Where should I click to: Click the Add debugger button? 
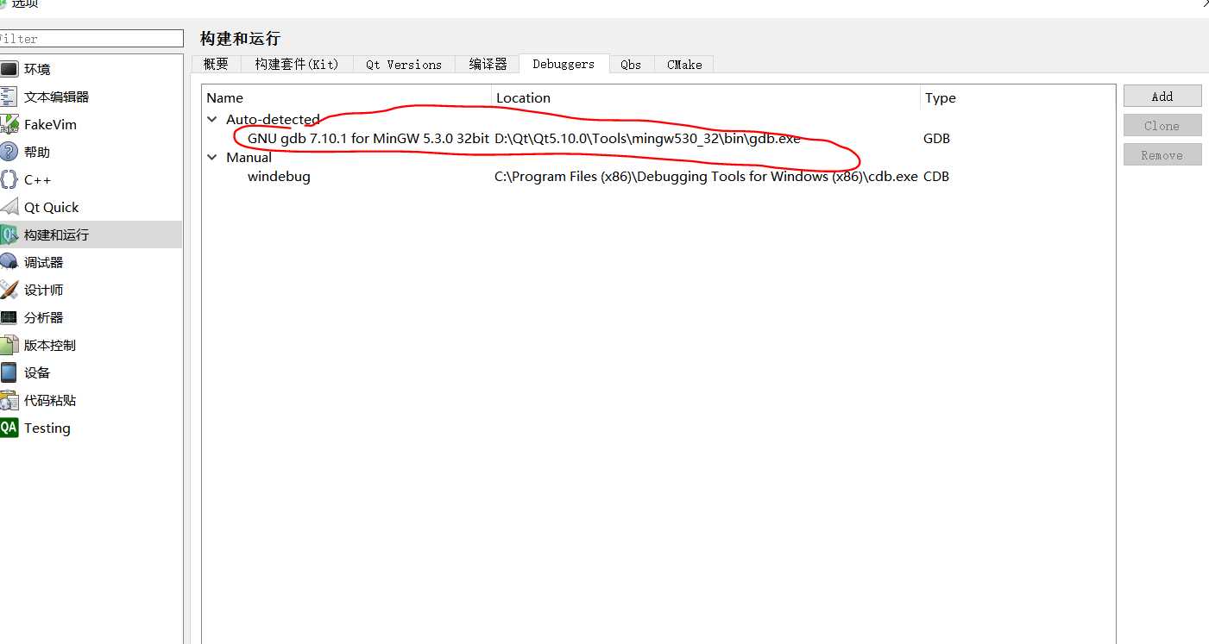coord(1162,96)
